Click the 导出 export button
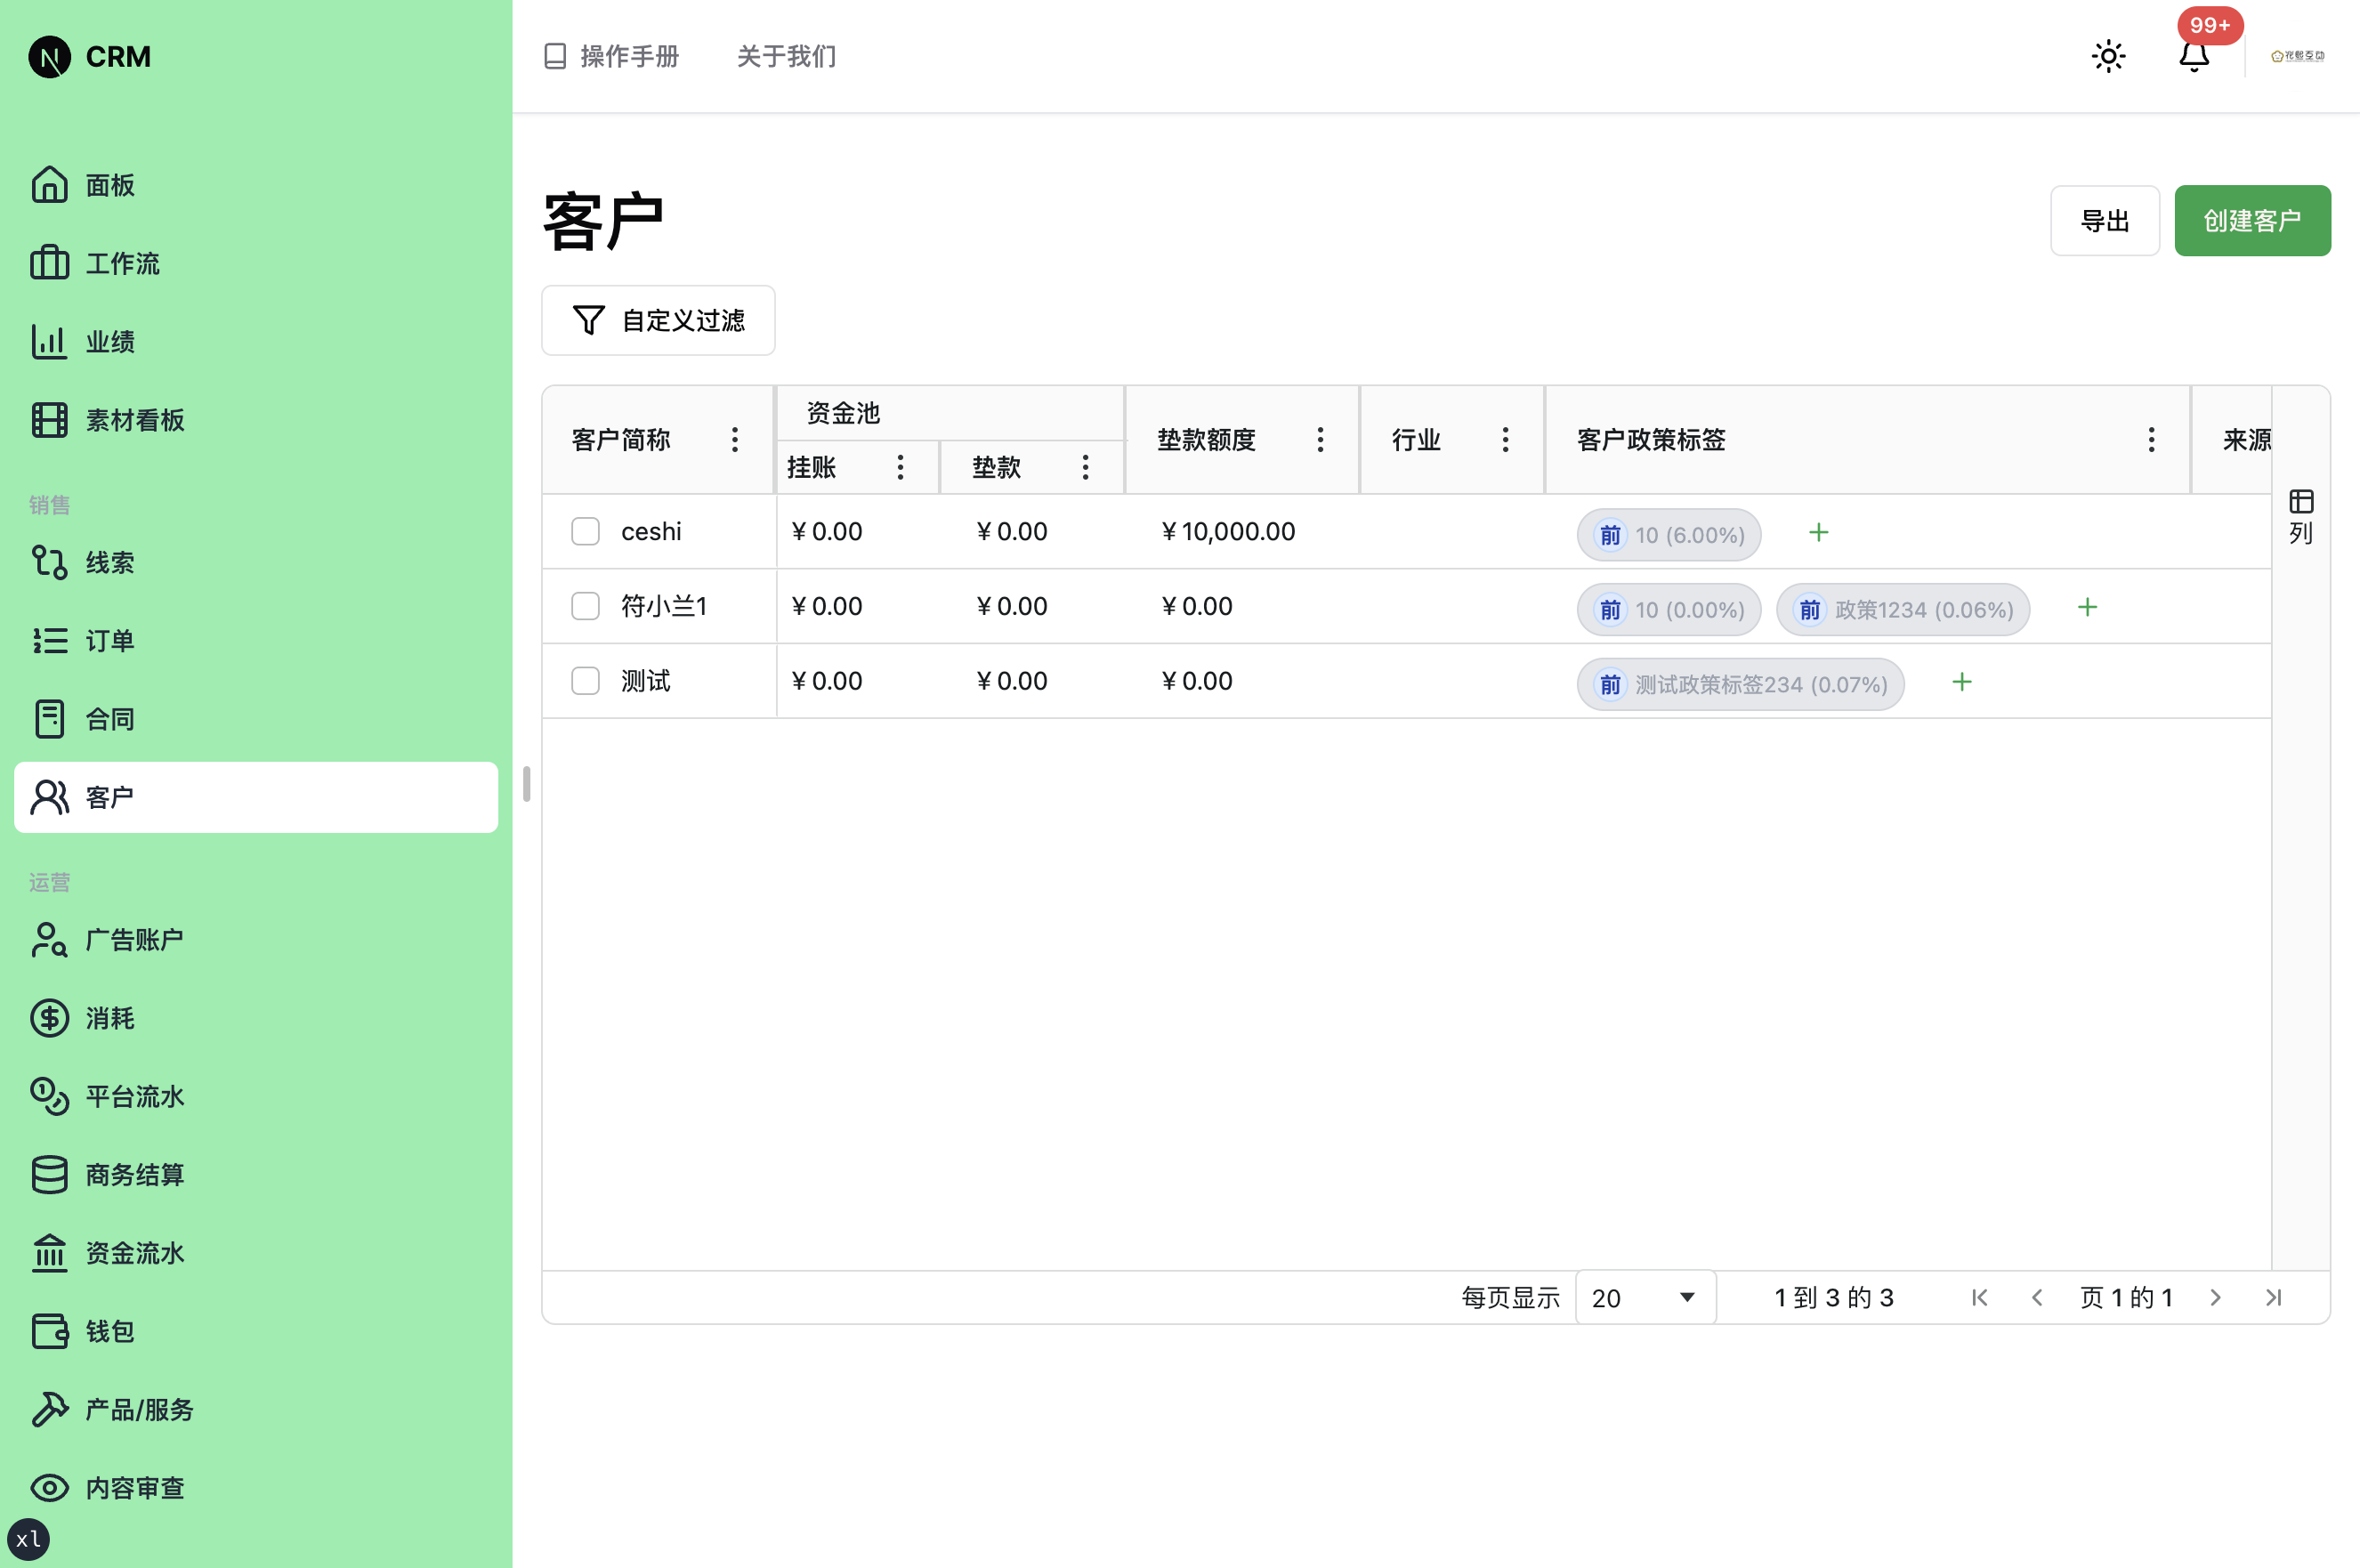Image resolution: width=2360 pixels, height=1568 pixels. (x=2104, y=220)
